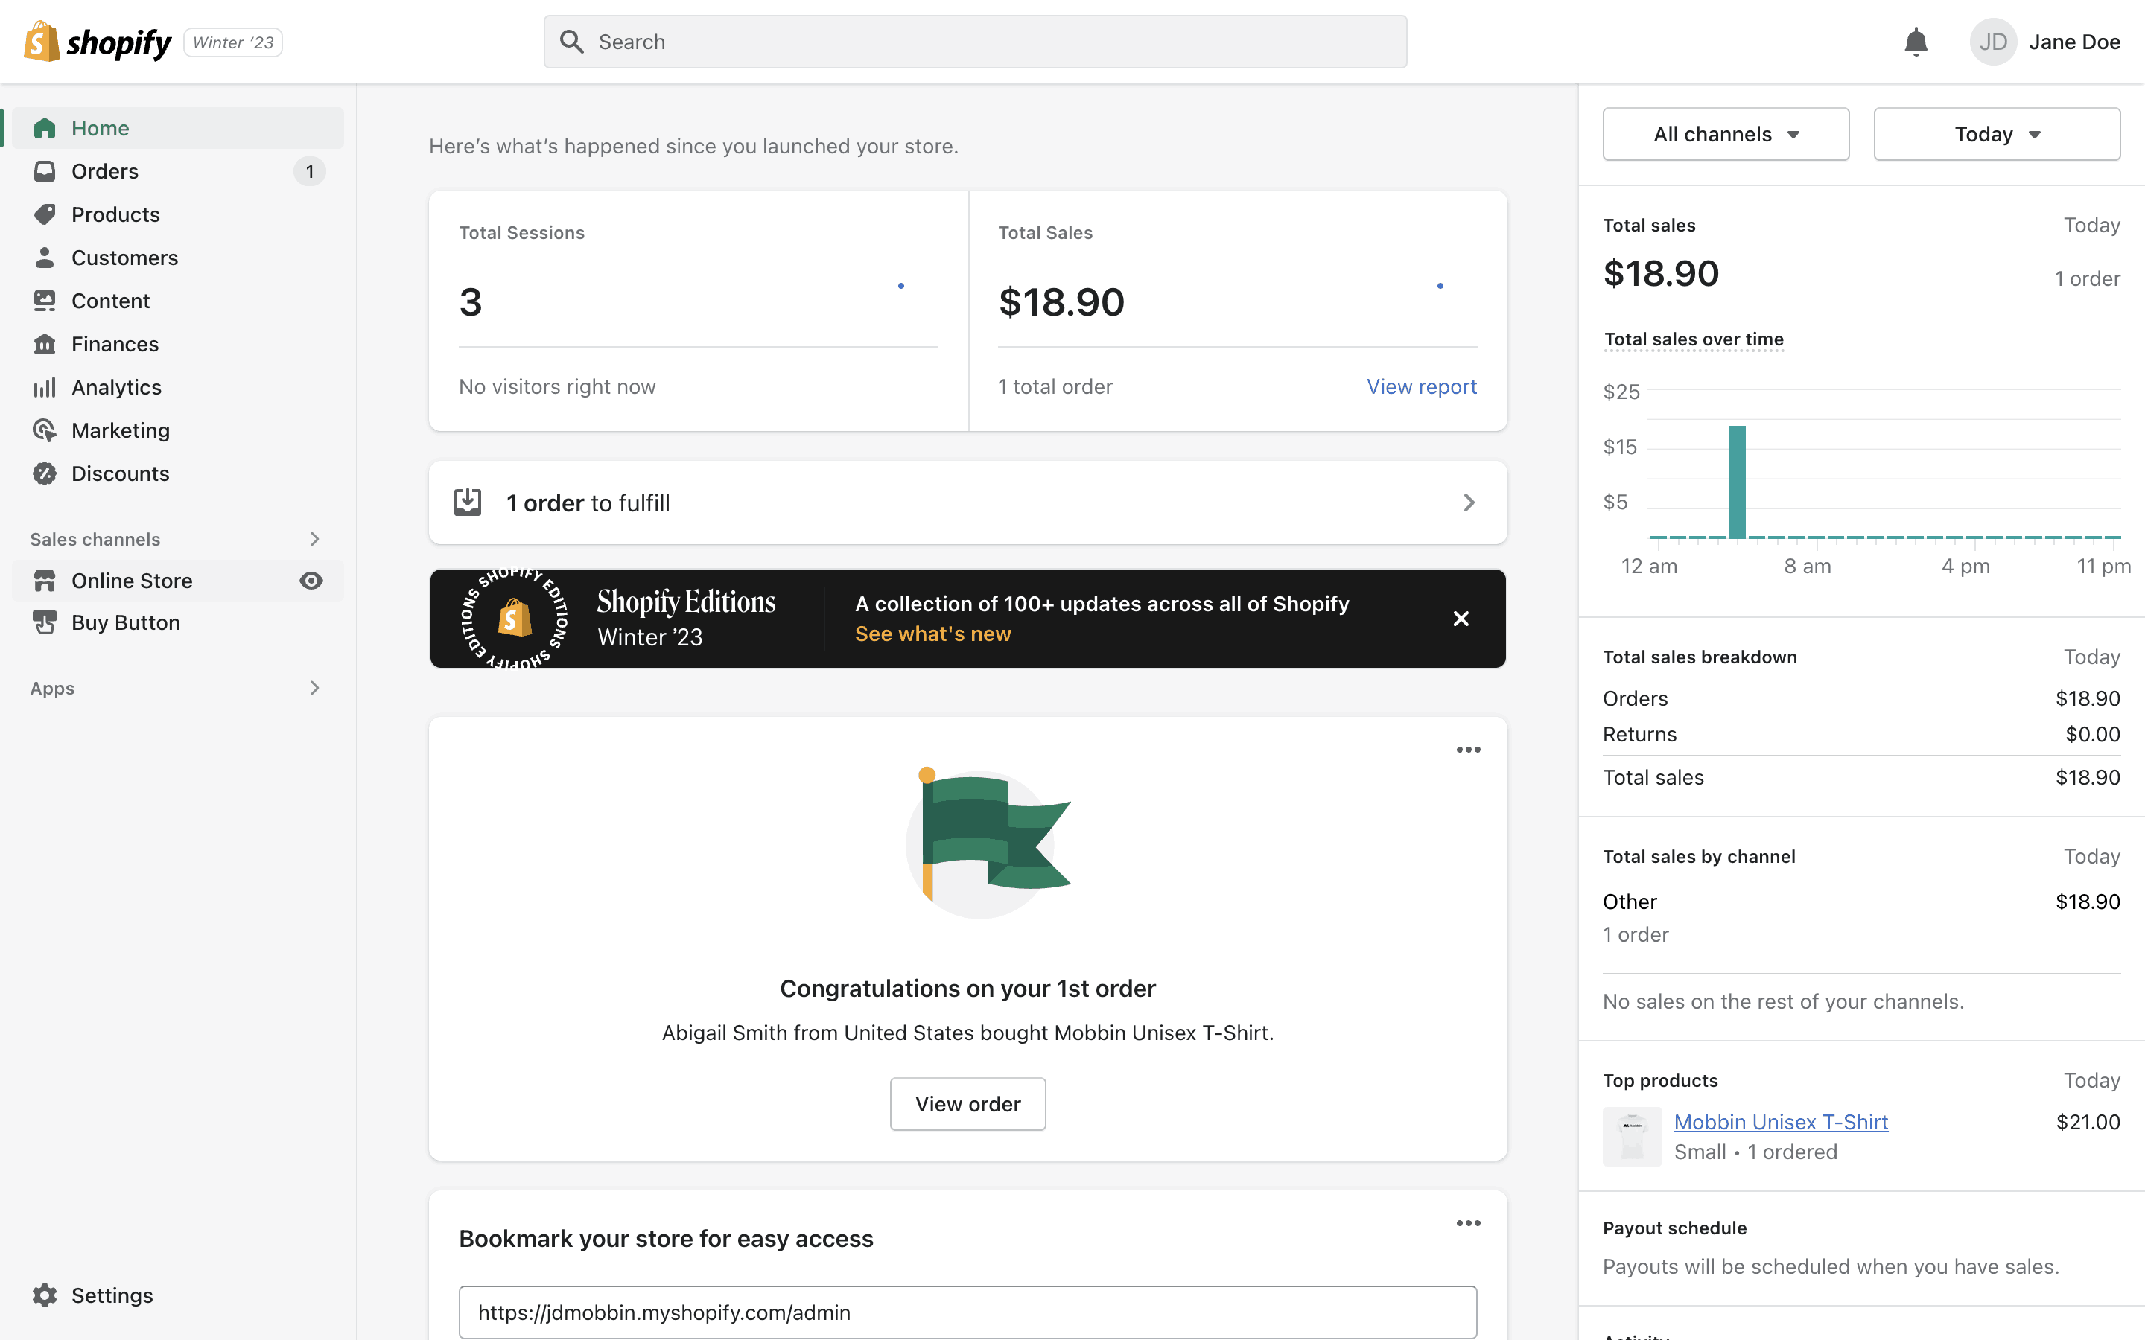Open Analytics from the sidebar

pyautogui.click(x=116, y=387)
